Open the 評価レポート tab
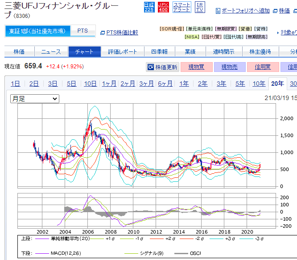Viewport: 297px width, 260px height. (x=123, y=52)
